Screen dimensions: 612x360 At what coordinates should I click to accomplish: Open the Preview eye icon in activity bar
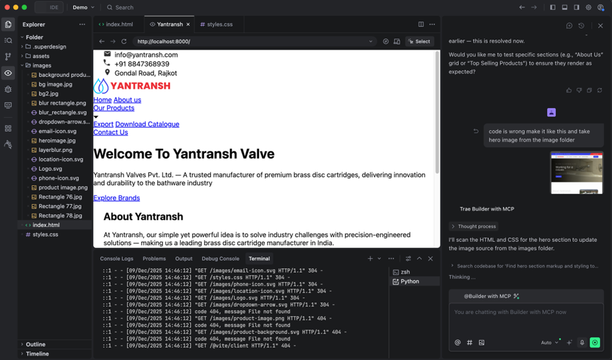pos(8,73)
